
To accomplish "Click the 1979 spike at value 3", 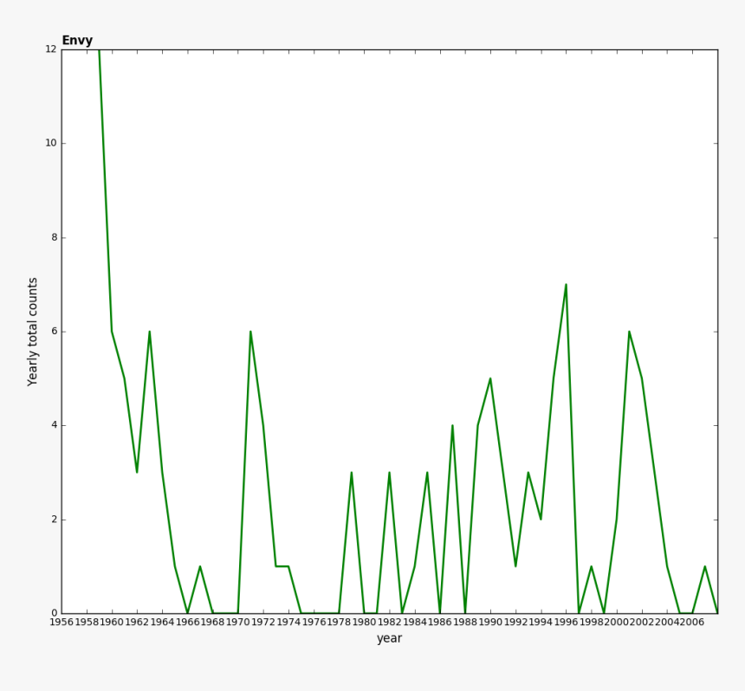I will click(352, 473).
